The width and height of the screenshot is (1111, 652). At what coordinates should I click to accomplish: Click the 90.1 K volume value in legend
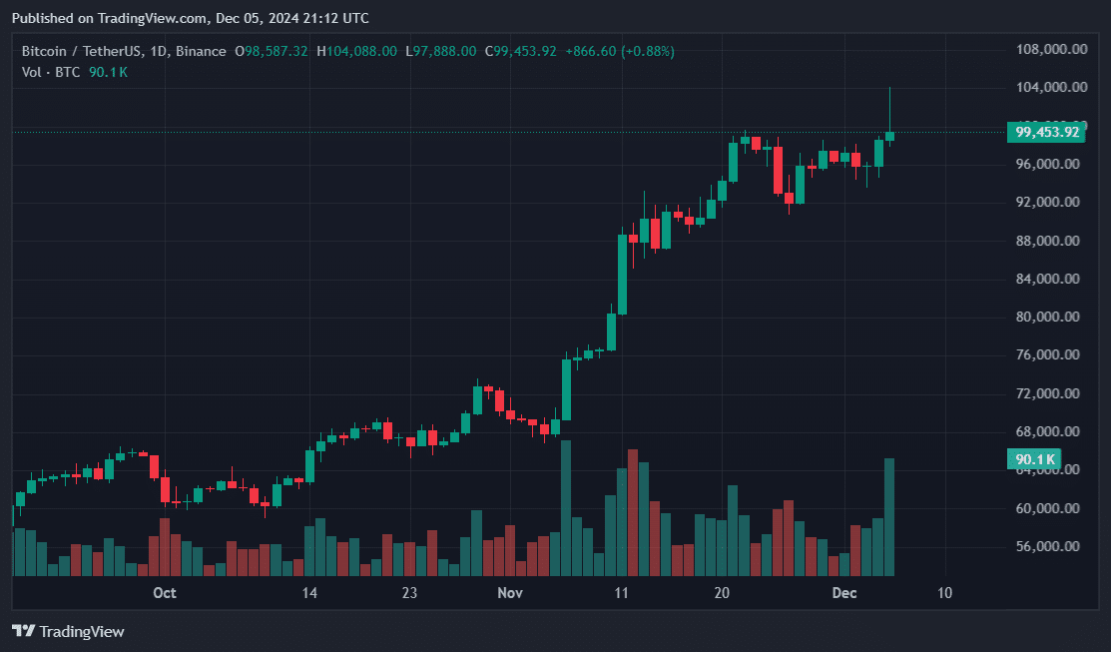click(x=109, y=72)
